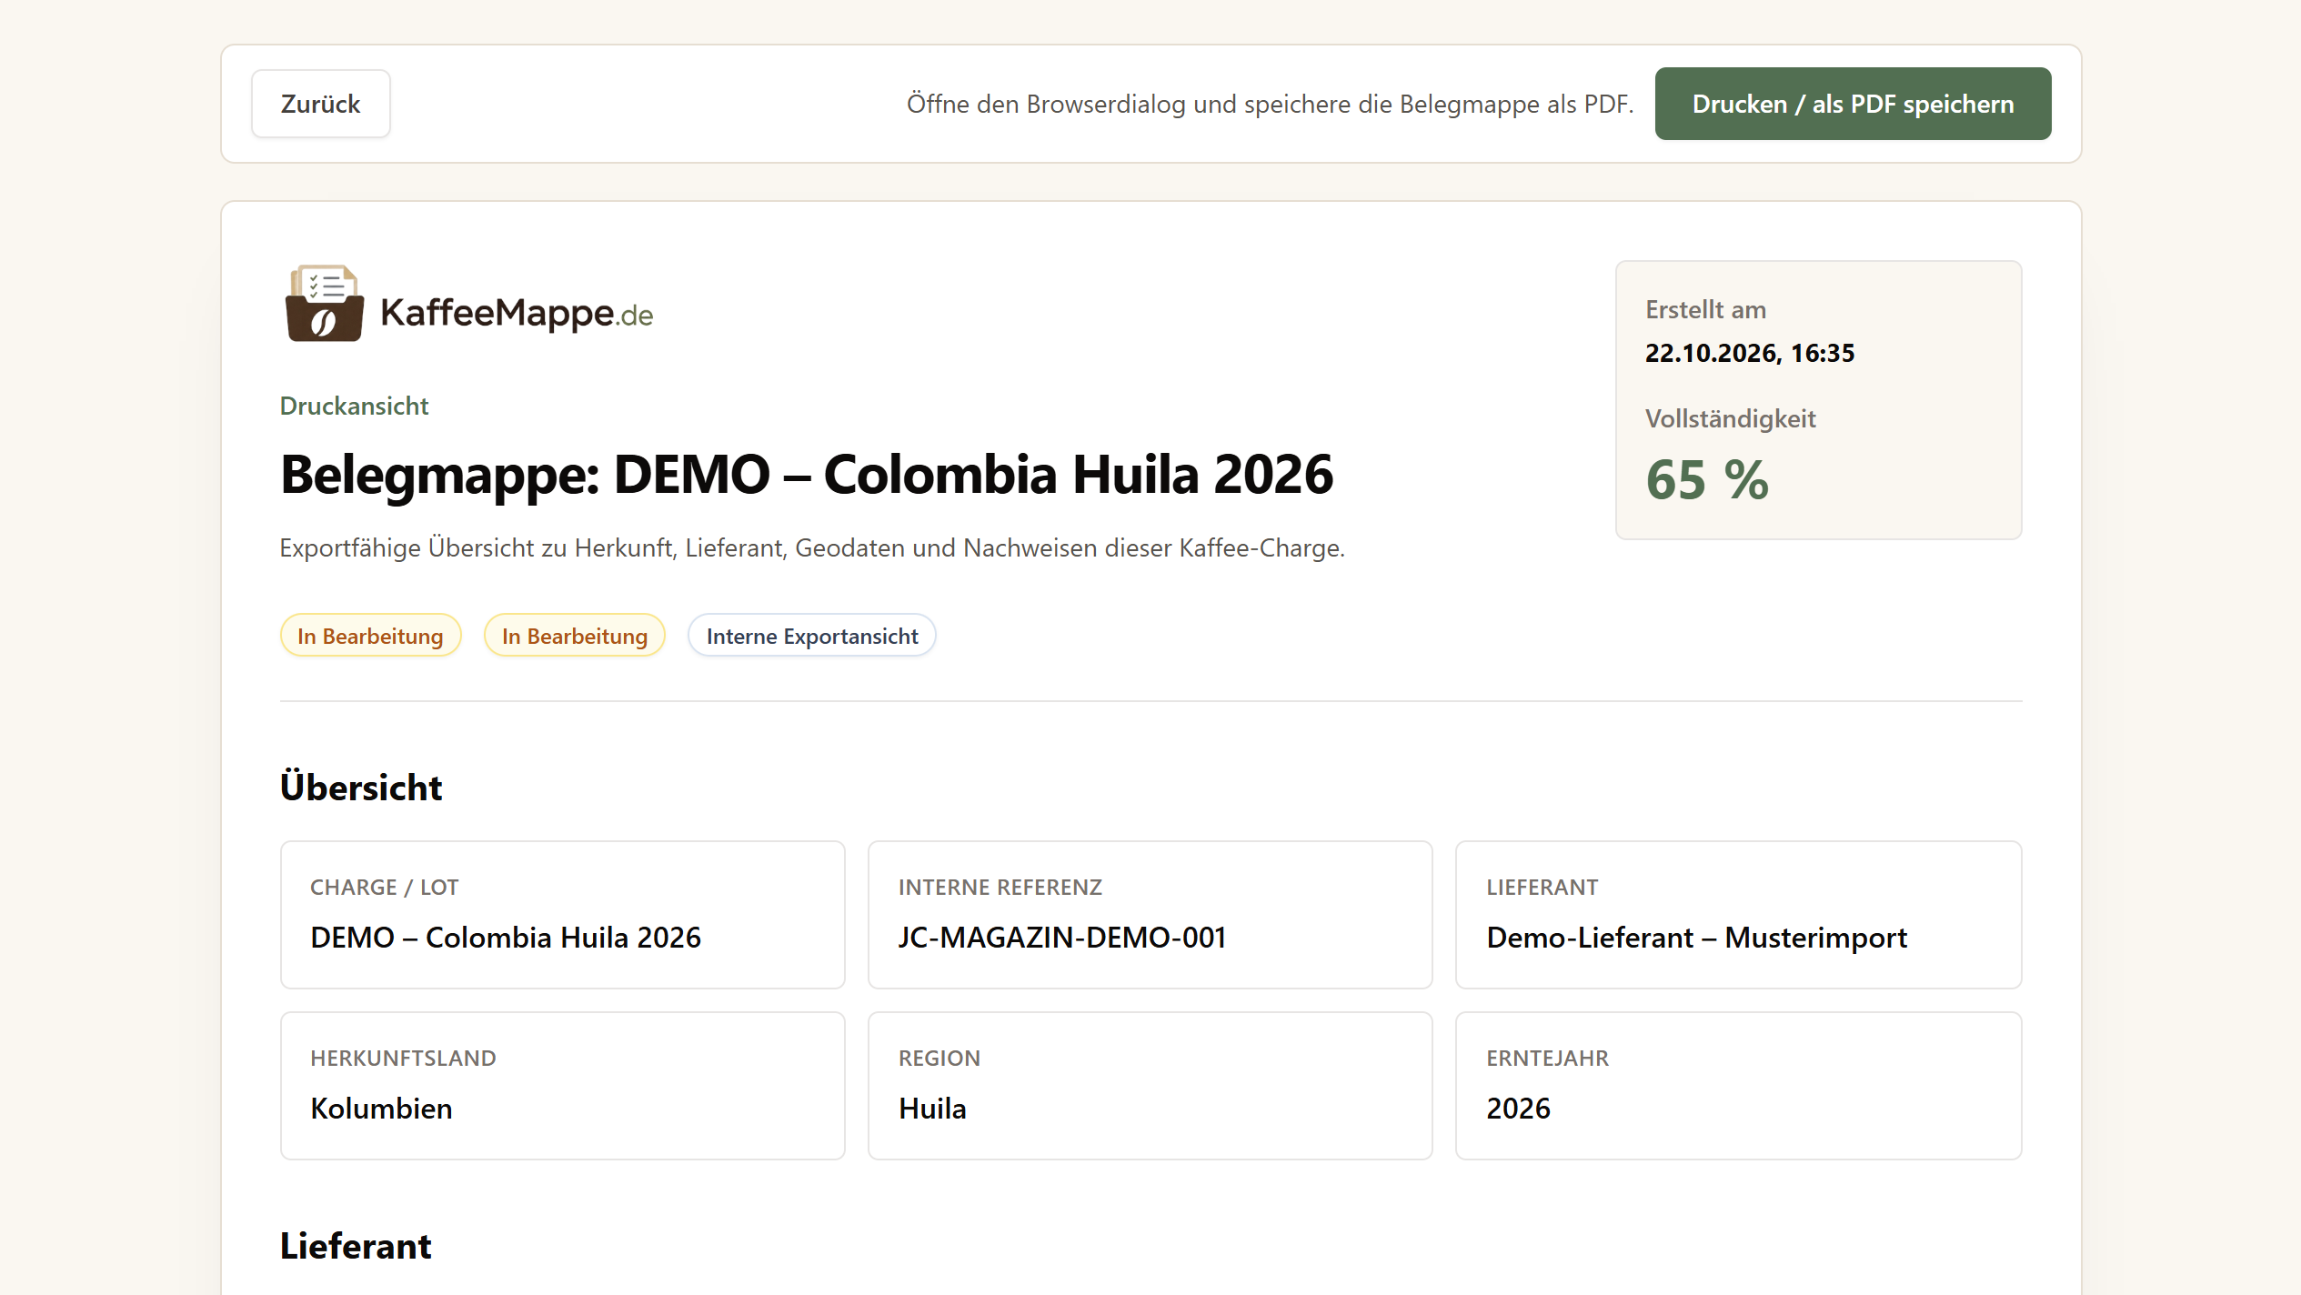Click the INTERNE REFERENZ label
Image resolution: width=2301 pixels, height=1295 pixels.
click(x=1000, y=887)
